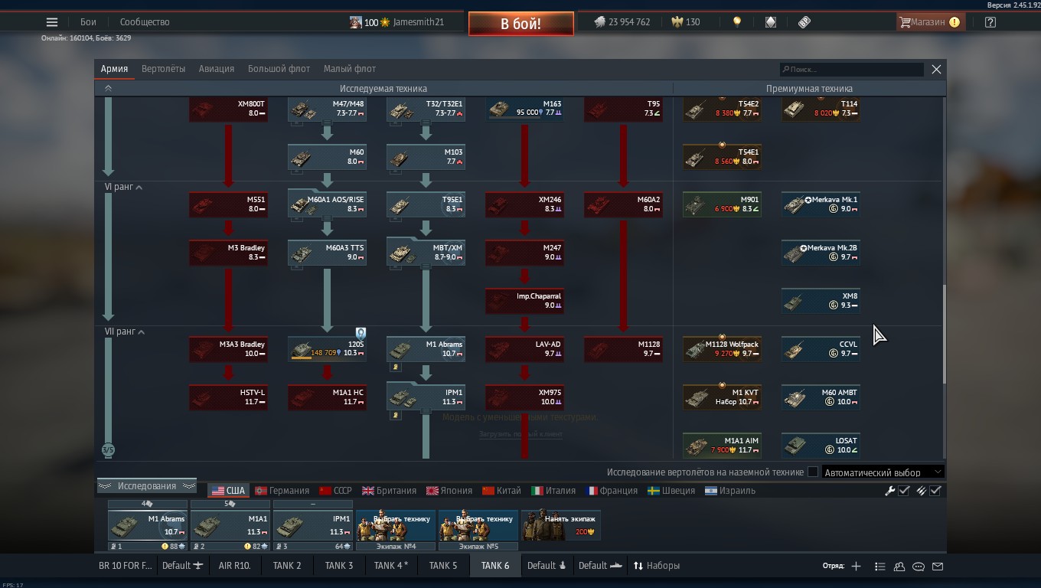Collapse the Исследования research panel
Screen dimensions: 1041x588
(147, 486)
